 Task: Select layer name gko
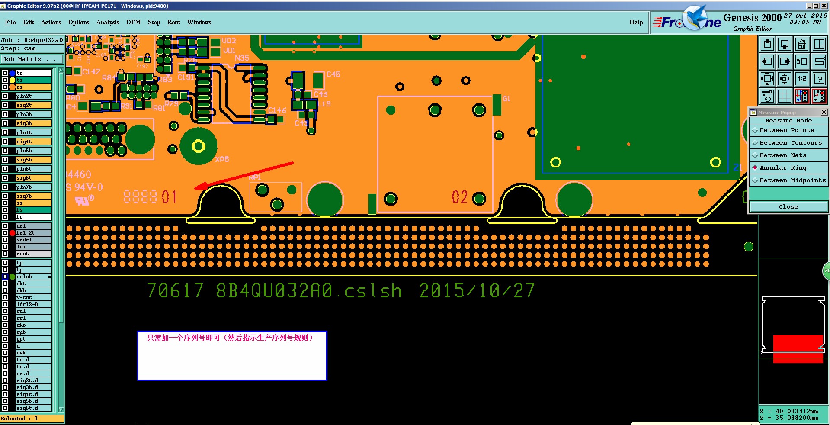coord(34,325)
